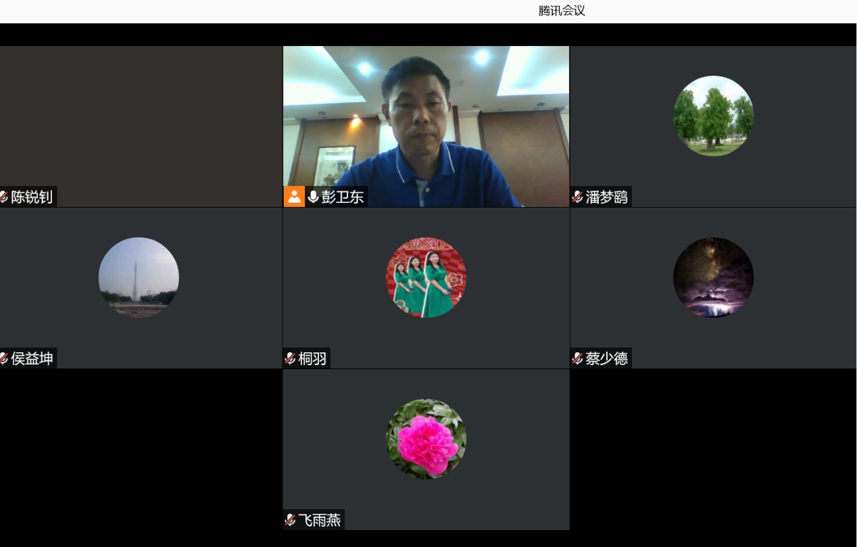Click the 蔡少德 name label
This screenshot has height=547, width=857.
[x=606, y=358]
